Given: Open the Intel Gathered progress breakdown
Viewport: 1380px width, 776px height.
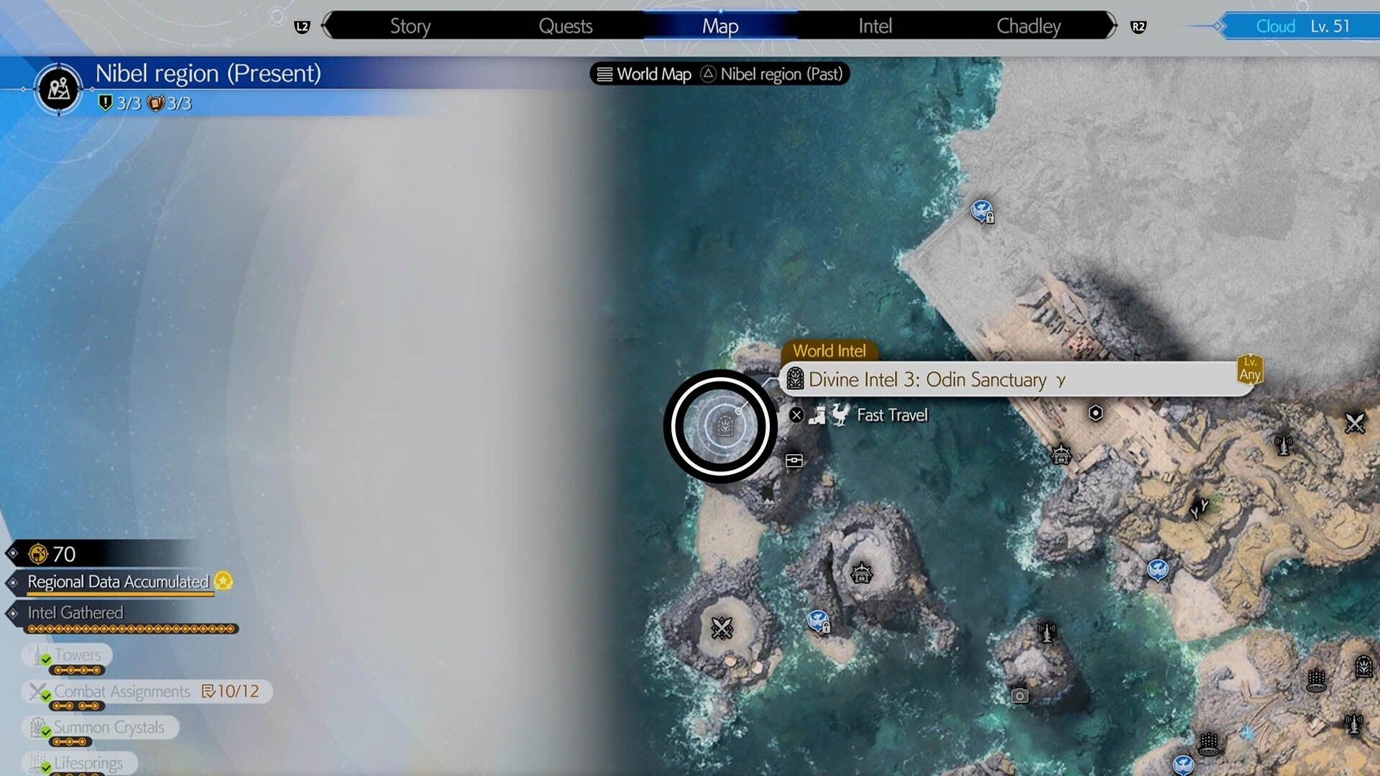Looking at the screenshot, I should point(75,613).
